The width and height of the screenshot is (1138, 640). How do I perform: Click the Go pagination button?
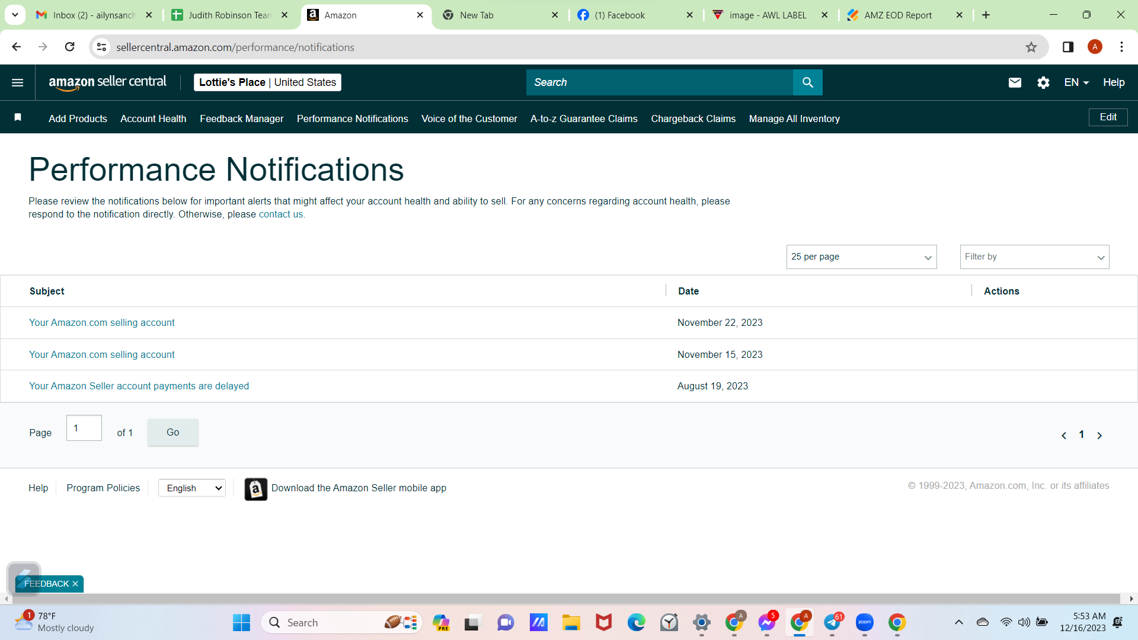[172, 432]
